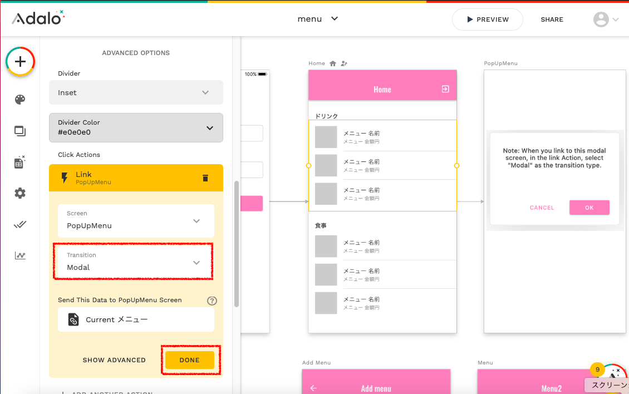Click the ドリンク section label
This screenshot has height=394, width=629.
326,116
